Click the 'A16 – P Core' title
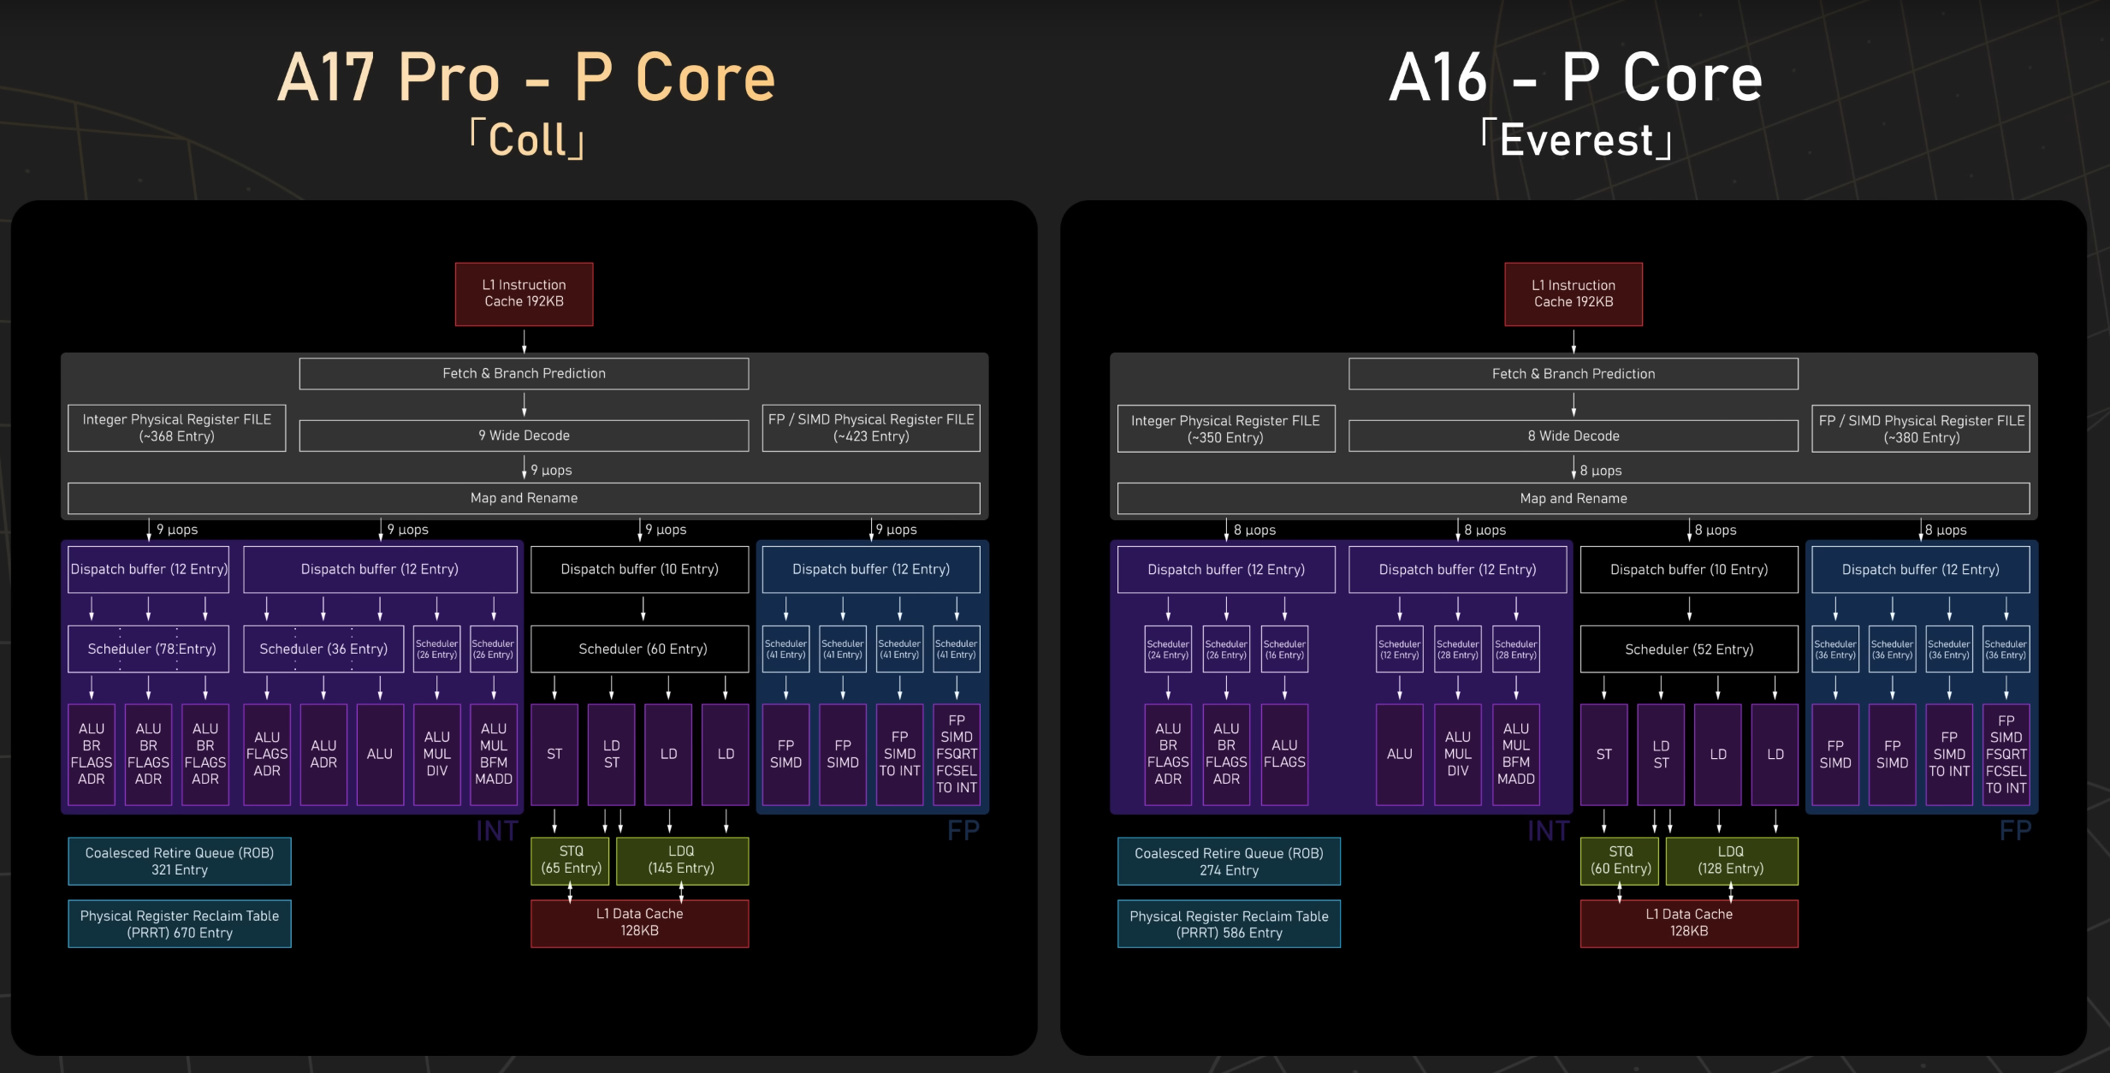2110x1073 pixels. tap(1575, 77)
